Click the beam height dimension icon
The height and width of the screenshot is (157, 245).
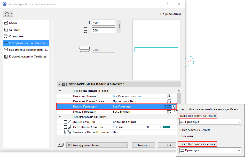click(x=87, y=23)
